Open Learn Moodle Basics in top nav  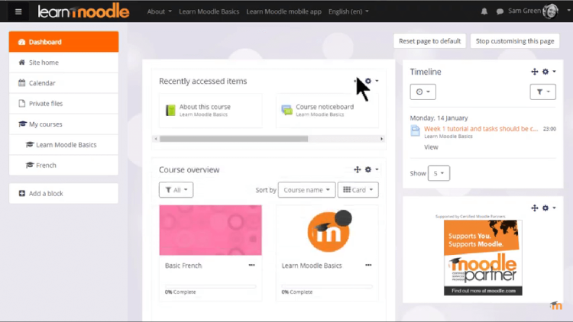(209, 11)
